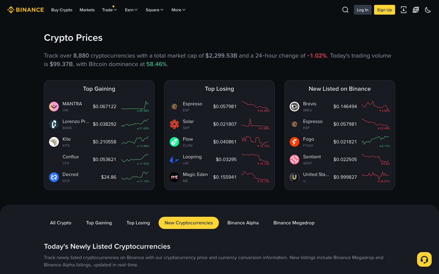This screenshot has width=439, height=274.
Task: Open the search icon in the top bar
Action: pyautogui.click(x=345, y=10)
